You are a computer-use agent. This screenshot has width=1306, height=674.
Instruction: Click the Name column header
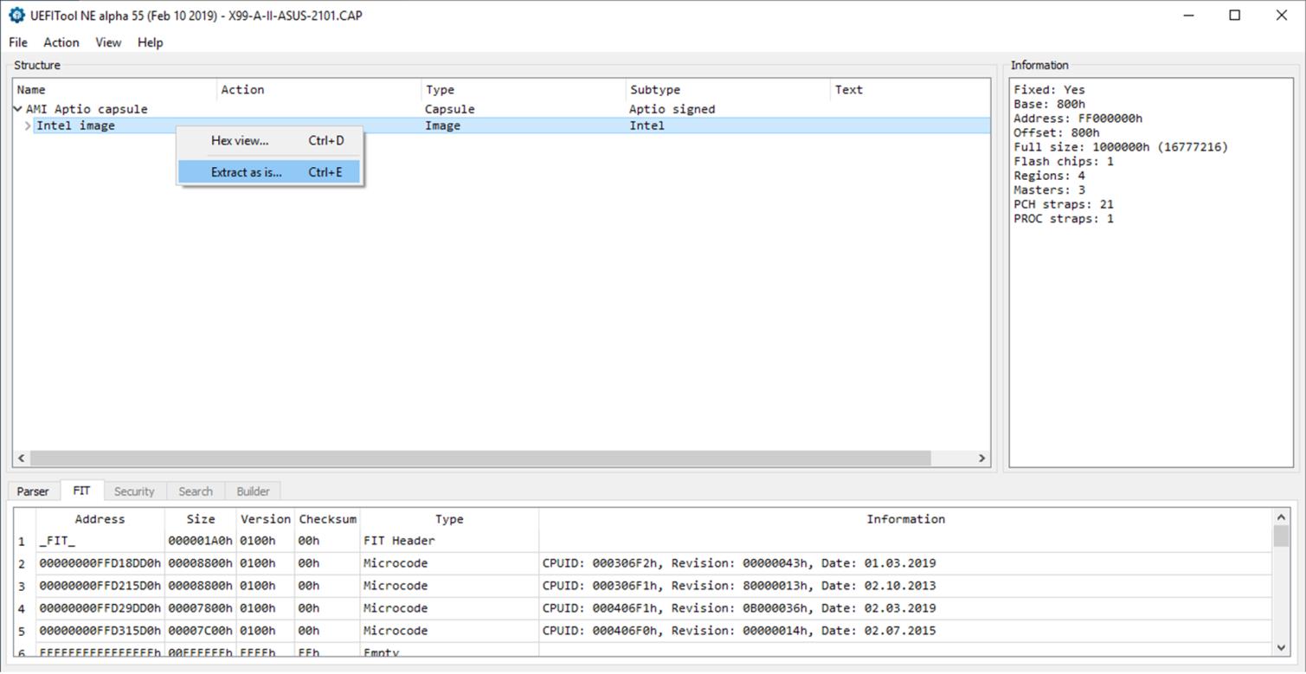(x=115, y=90)
